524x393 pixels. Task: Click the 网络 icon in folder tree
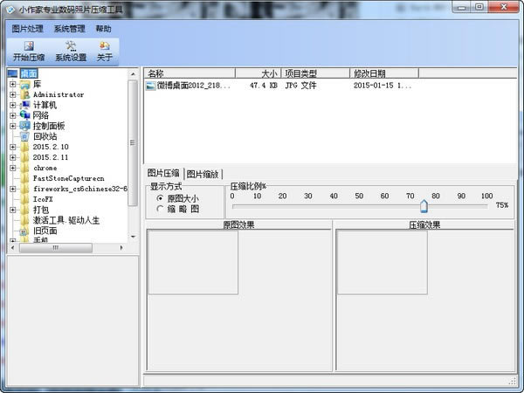pyautogui.click(x=24, y=115)
